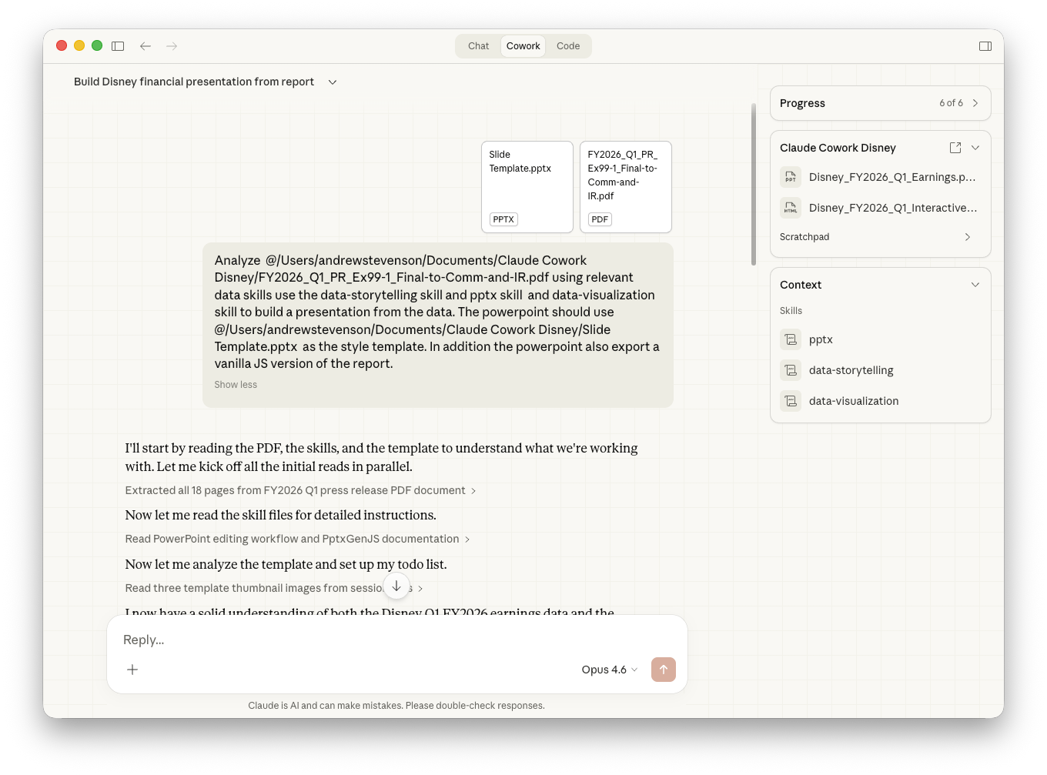
Task: Click the back navigation arrow
Action: coord(145,46)
